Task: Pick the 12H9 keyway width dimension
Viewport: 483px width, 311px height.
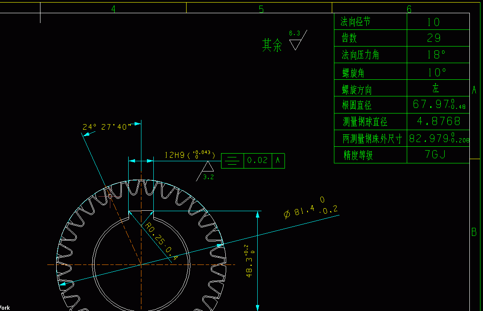Action: coord(190,155)
